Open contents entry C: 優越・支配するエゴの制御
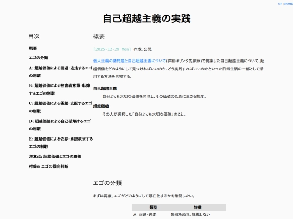The image size is (293, 219). coord(61,107)
